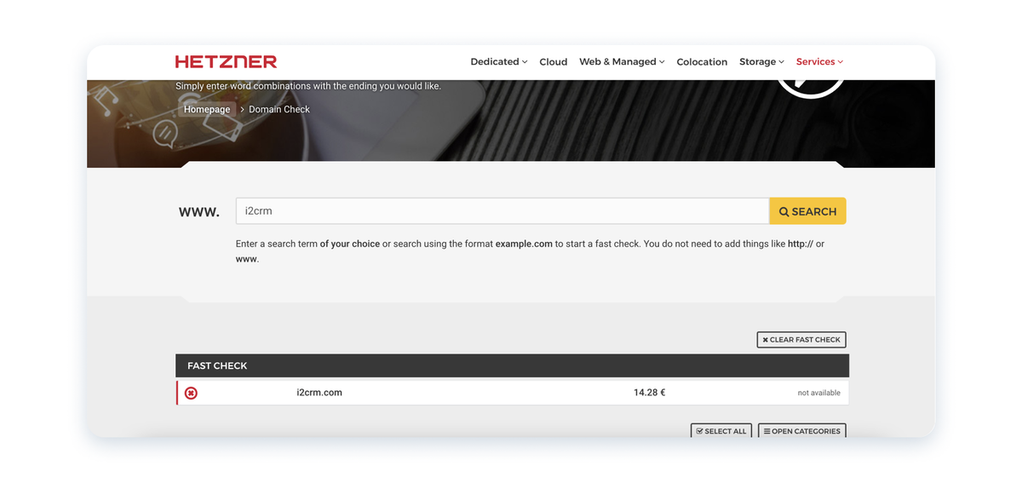Select the i2crm.com domain name
Image resolution: width=1022 pixels, height=483 pixels.
[319, 393]
